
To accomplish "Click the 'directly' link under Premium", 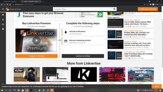I will tap(44, 26).
